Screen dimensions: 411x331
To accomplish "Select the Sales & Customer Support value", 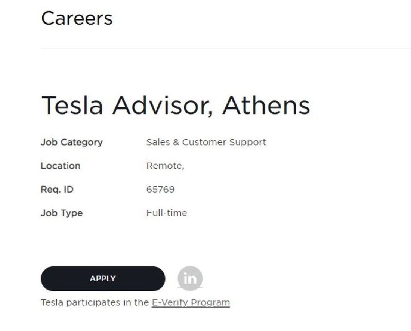I will tap(206, 142).
